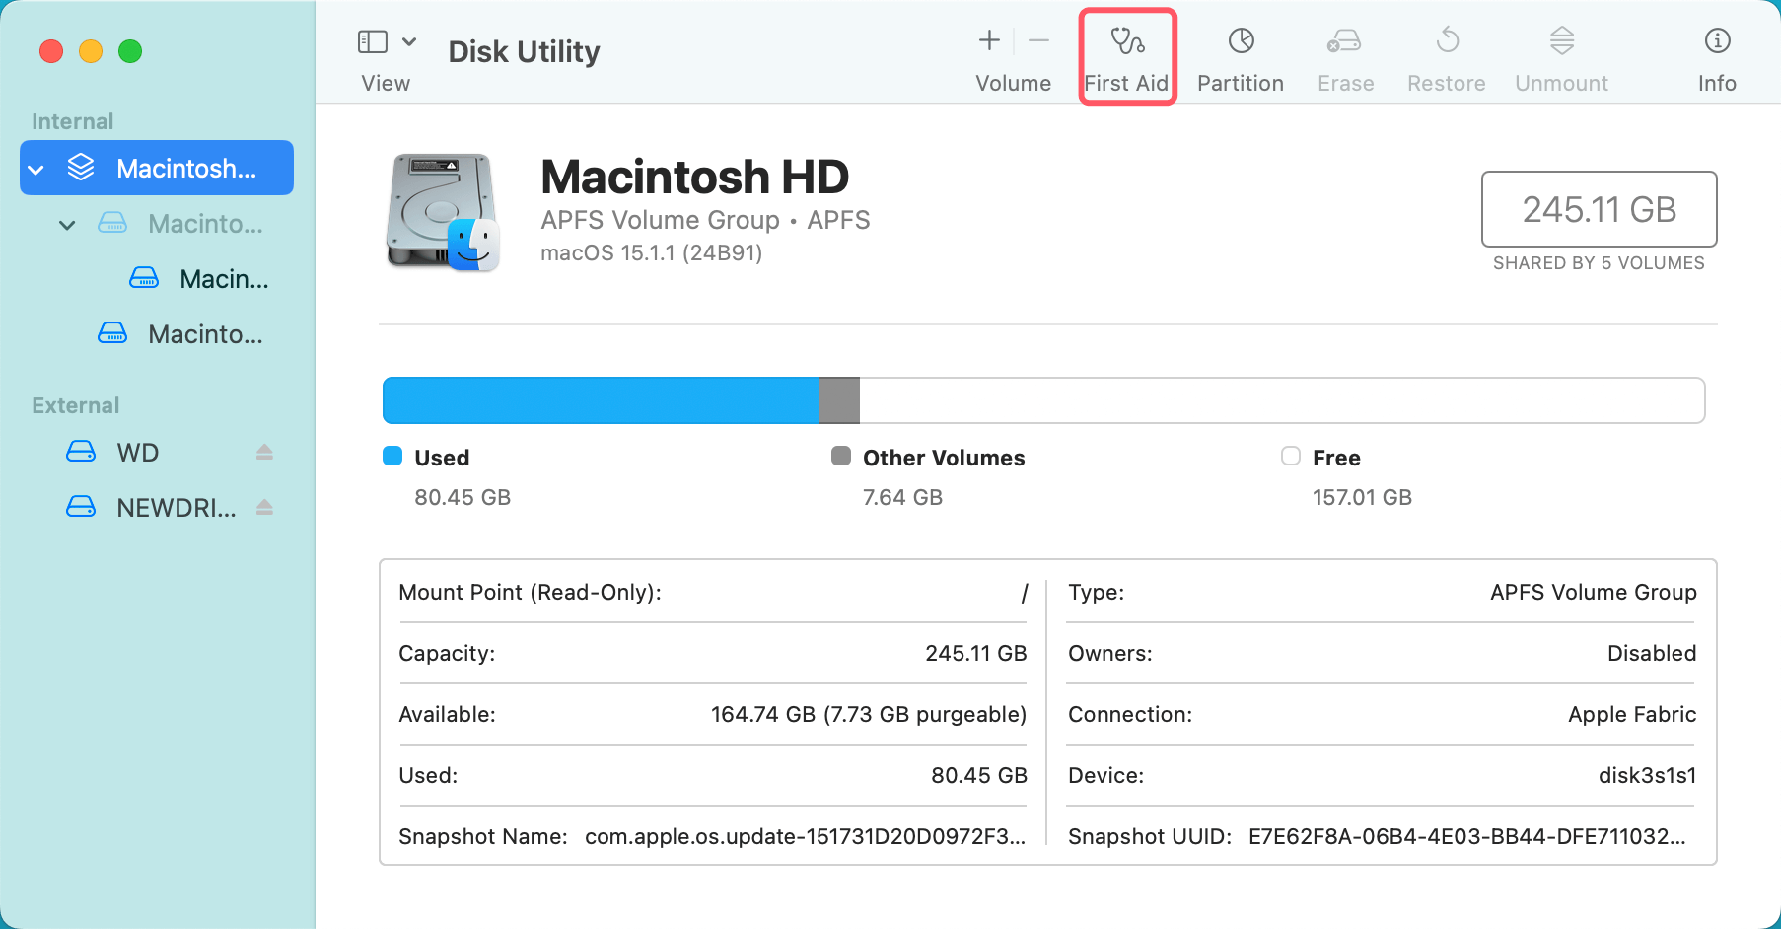Eject the WD external drive
The image size is (1781, 929).
[x=264, y=452]
